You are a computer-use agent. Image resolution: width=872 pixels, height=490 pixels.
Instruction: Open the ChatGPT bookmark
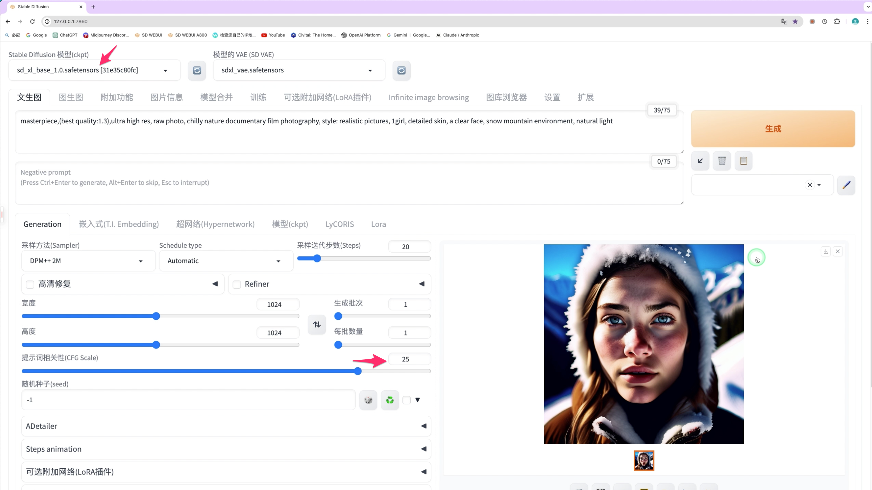click(65, 35)
